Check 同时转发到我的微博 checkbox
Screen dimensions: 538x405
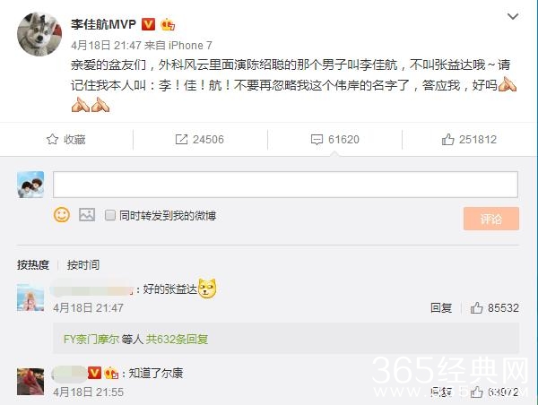click(110, 215)
